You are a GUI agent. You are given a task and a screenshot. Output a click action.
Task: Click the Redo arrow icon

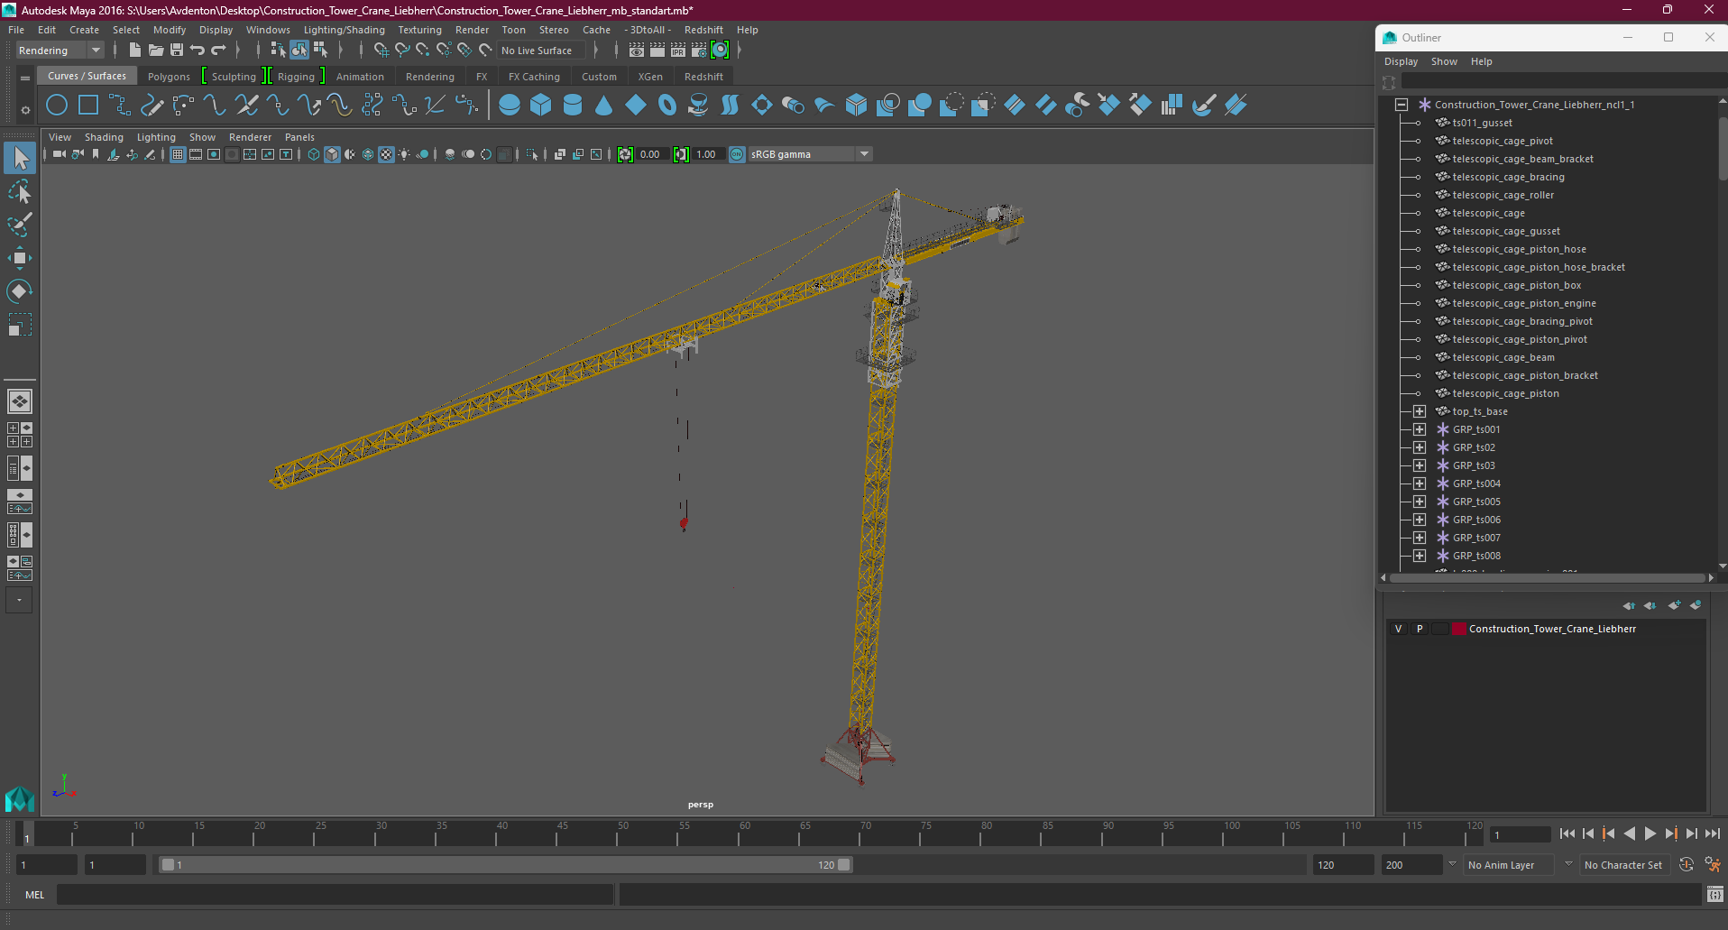(x=218, y=51)
